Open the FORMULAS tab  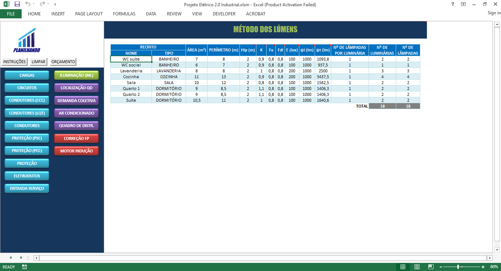124,14
